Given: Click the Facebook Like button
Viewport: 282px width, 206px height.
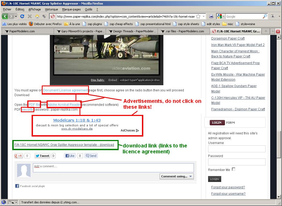Looking at the screenshot, I should point(70,156).
